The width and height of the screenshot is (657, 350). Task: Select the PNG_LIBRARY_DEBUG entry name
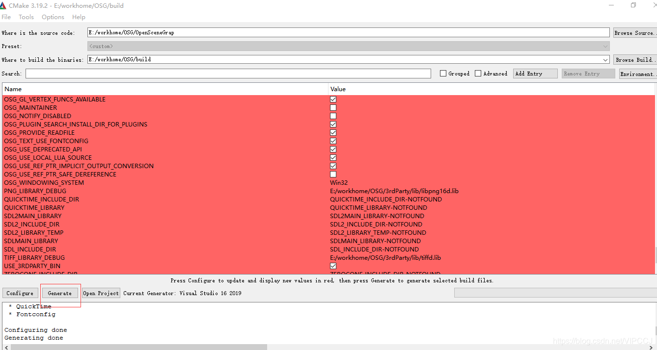point(35,191)
